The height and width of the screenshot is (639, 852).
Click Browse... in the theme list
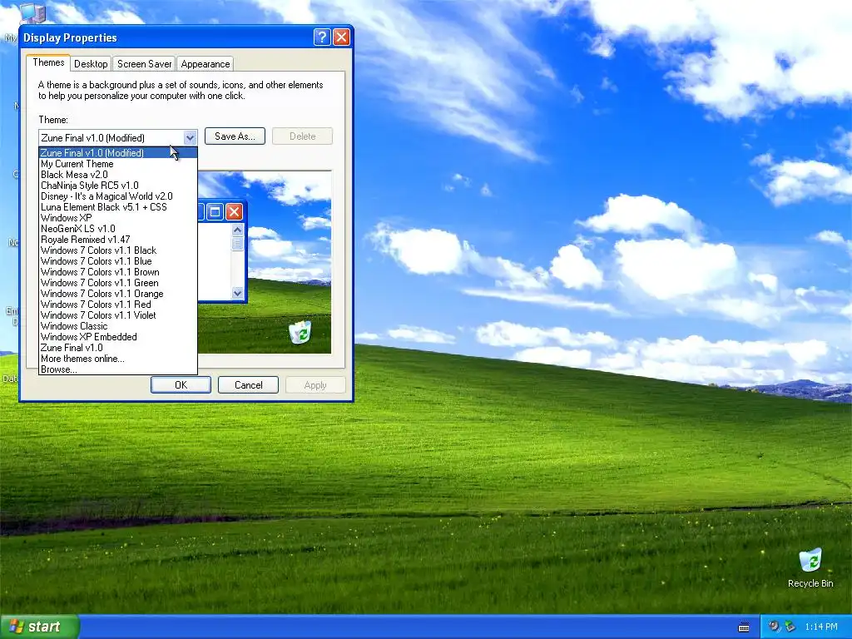(118, 369)
